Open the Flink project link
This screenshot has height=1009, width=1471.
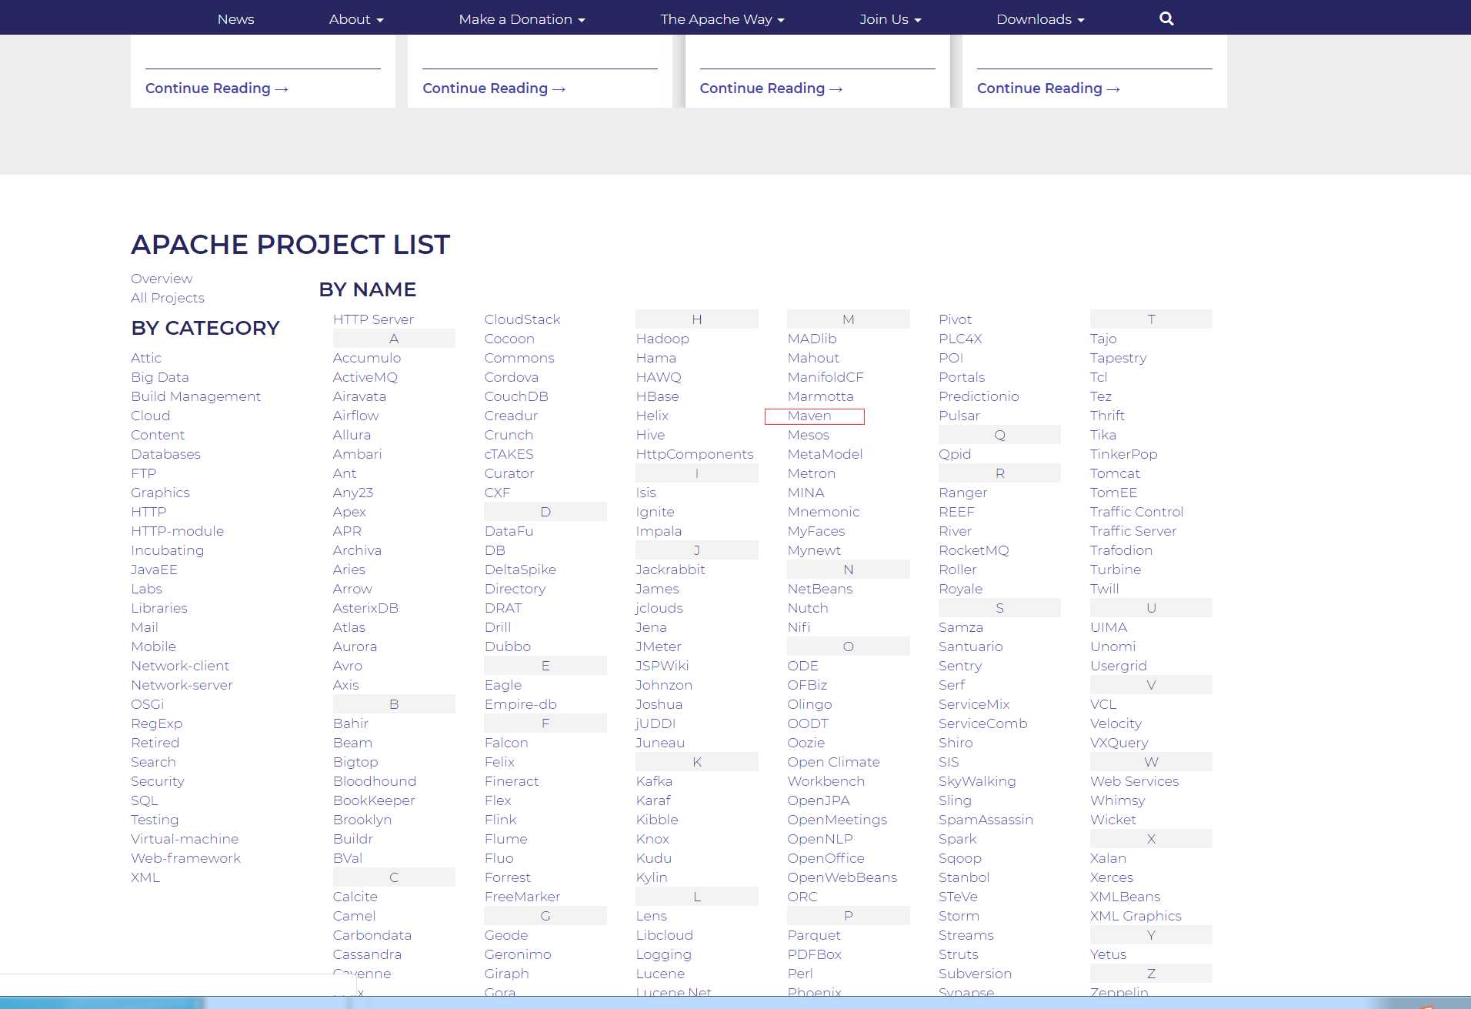pos(501,820)
